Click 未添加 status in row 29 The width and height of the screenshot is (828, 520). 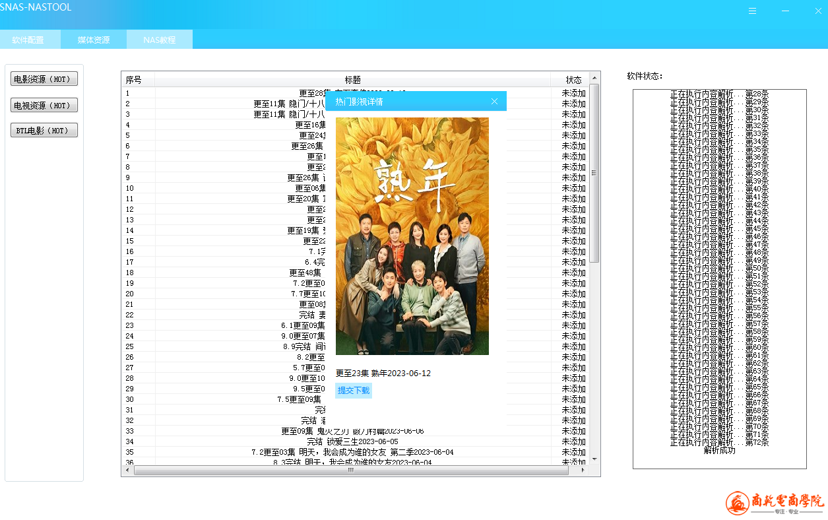(x=573, y=389)
